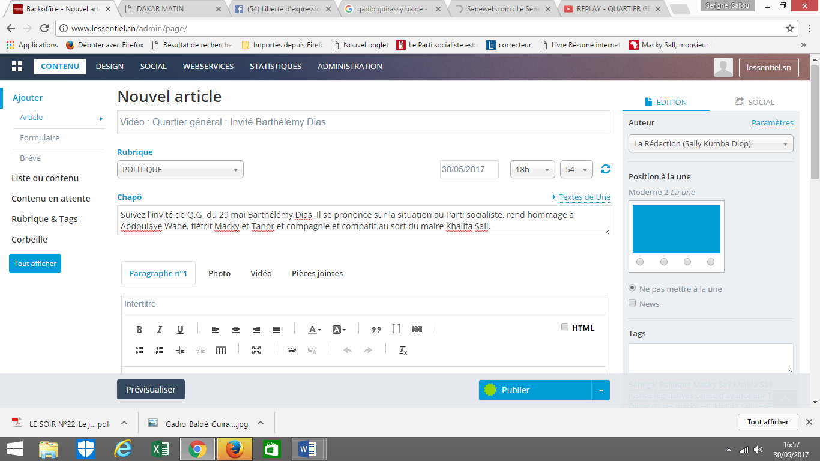820x461 pixels.
Task: Switch to the Vidéo tab
Action: (x=261, y=273)
